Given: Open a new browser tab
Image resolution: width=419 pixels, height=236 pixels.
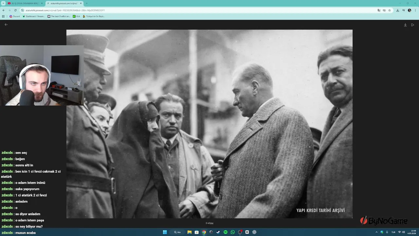Looking at the screenshot, I should point(86,3).
